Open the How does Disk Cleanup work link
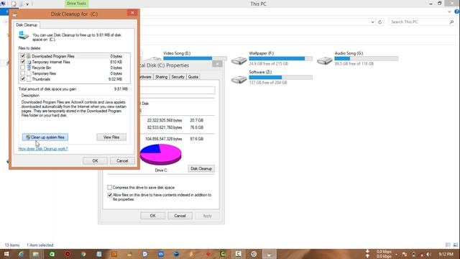The width and height of the screenshot is (460, 259). 43,149
